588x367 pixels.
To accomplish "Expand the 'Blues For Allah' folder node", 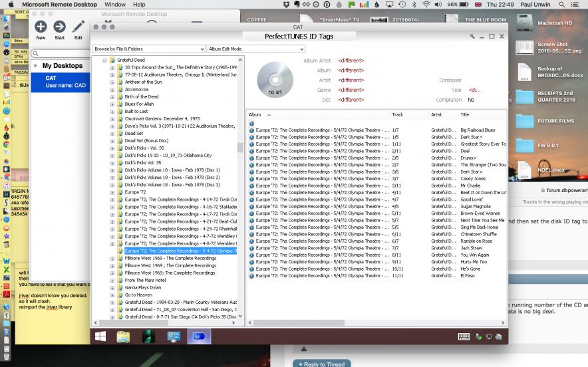I will coord(112,104).
